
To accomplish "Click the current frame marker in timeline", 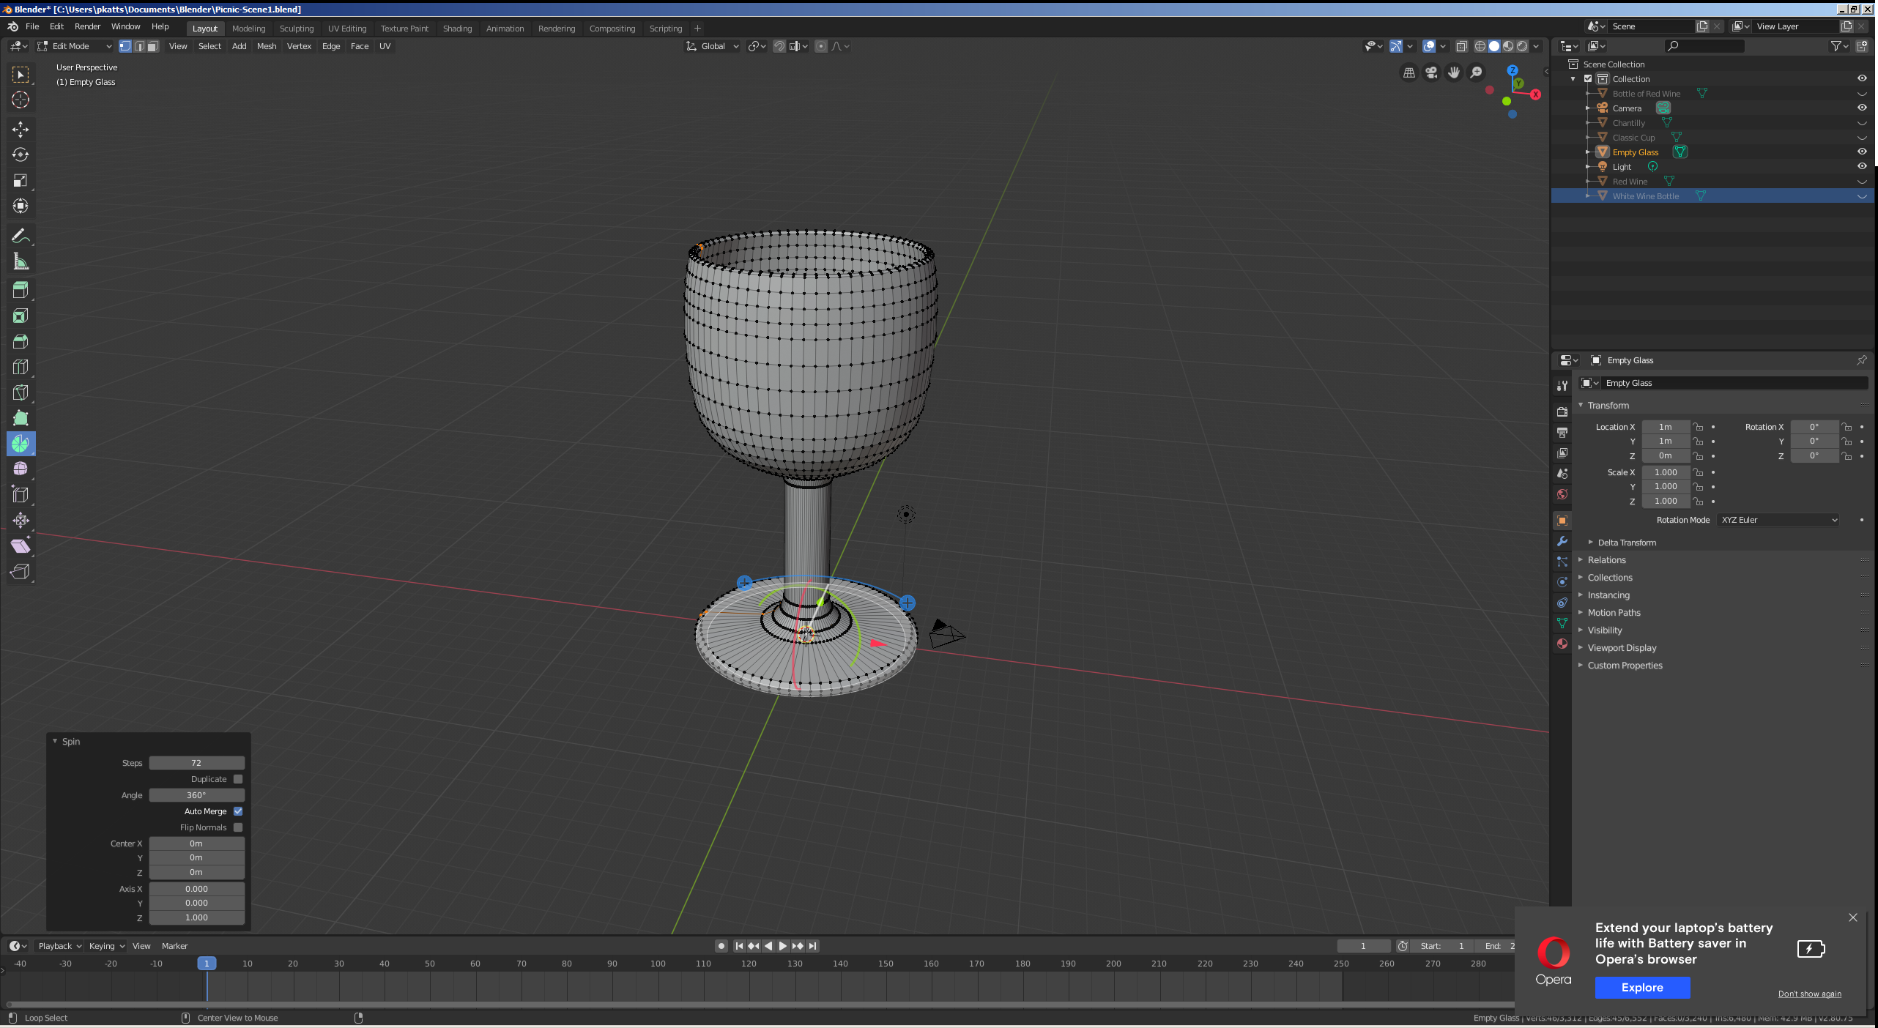I will coord(207,964).
